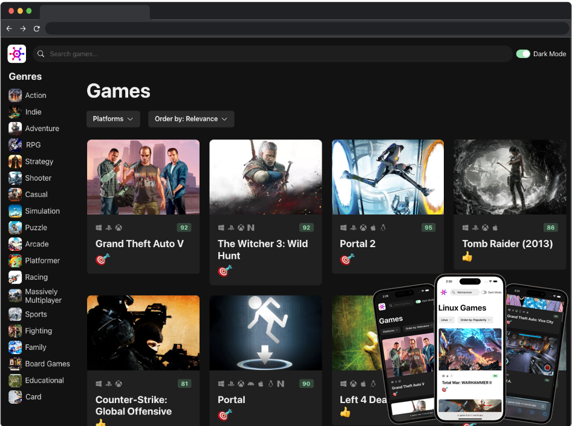This screenshot has height=426, width=572.
Task: Click The Witcher 3: Wild Hunt title
Action: pos(262,250)
